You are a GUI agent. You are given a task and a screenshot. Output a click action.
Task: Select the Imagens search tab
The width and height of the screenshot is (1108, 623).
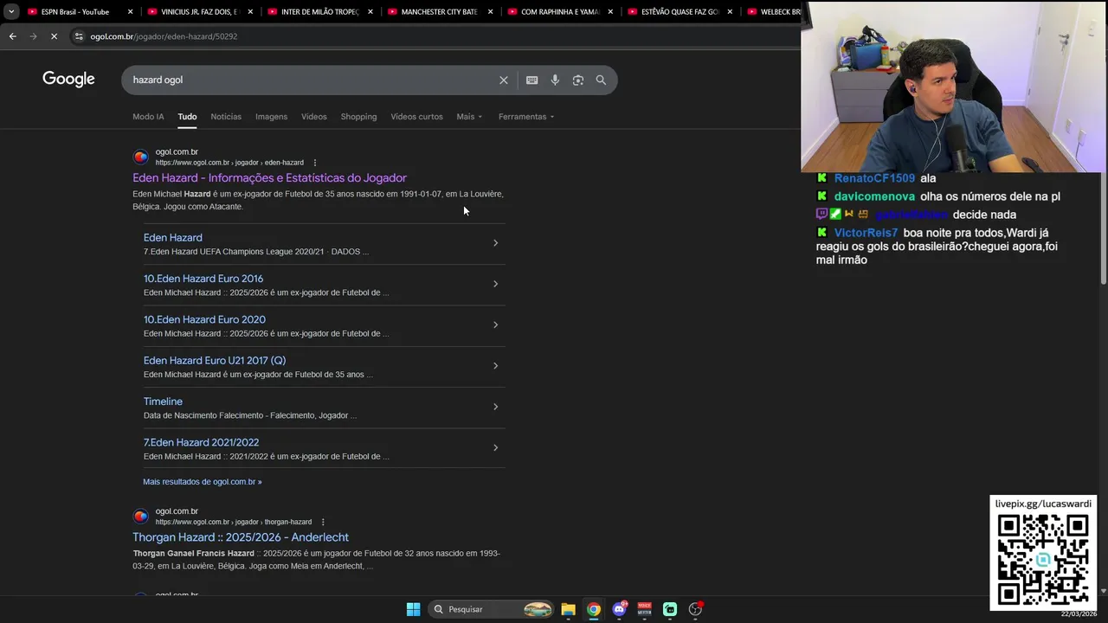click(271, 117)
